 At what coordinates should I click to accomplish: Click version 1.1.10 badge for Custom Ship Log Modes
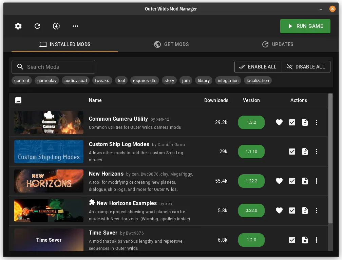pos(251,152)
